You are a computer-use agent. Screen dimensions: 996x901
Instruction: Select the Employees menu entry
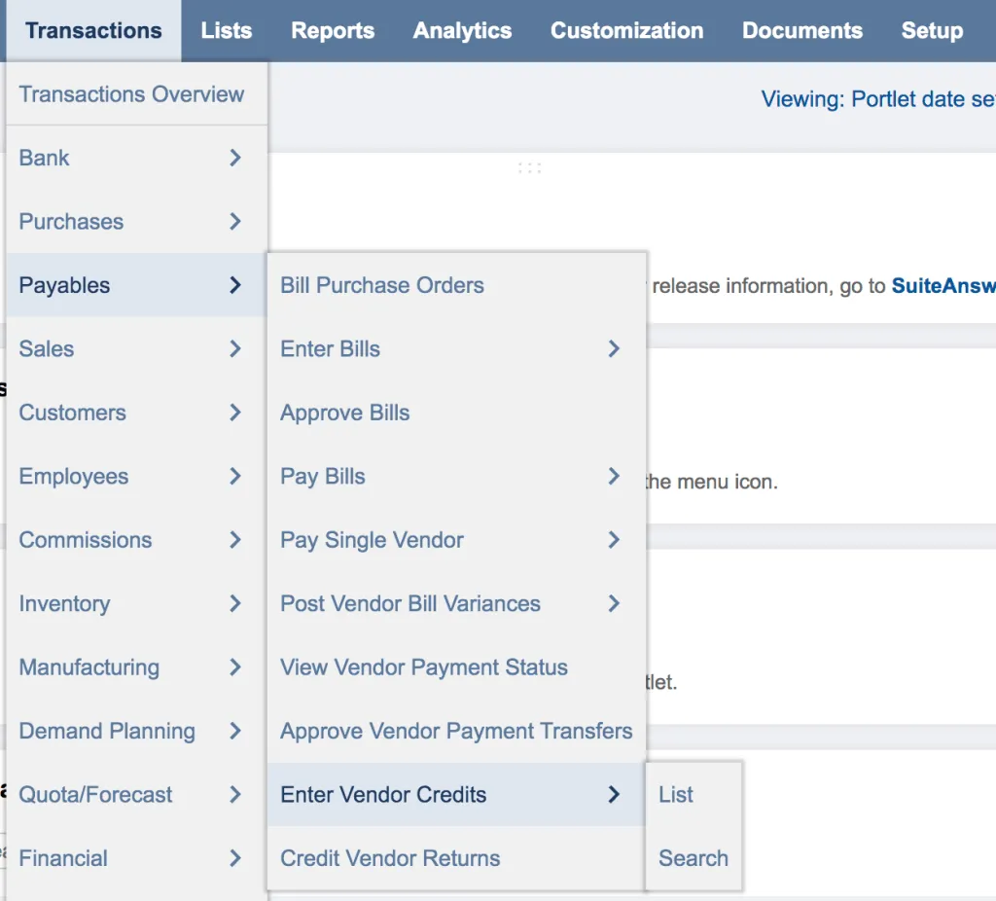(x=136, y=476)
